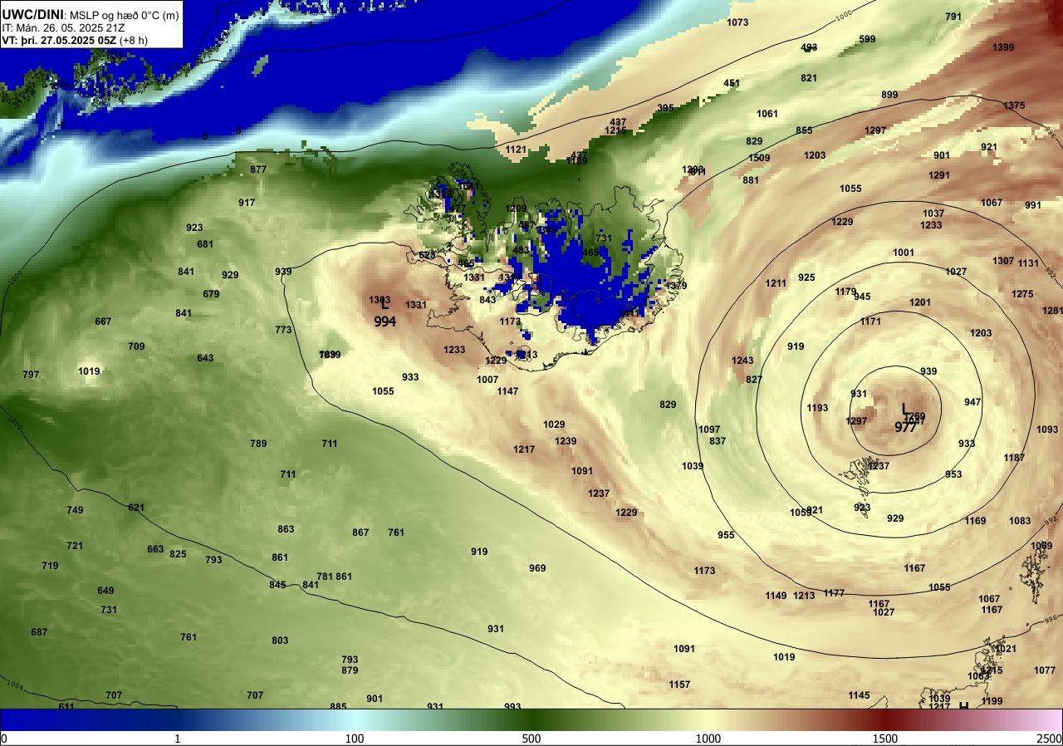Screen dimensions: 1063x746
Task: Click the height value 687
Action: [39, 632]
